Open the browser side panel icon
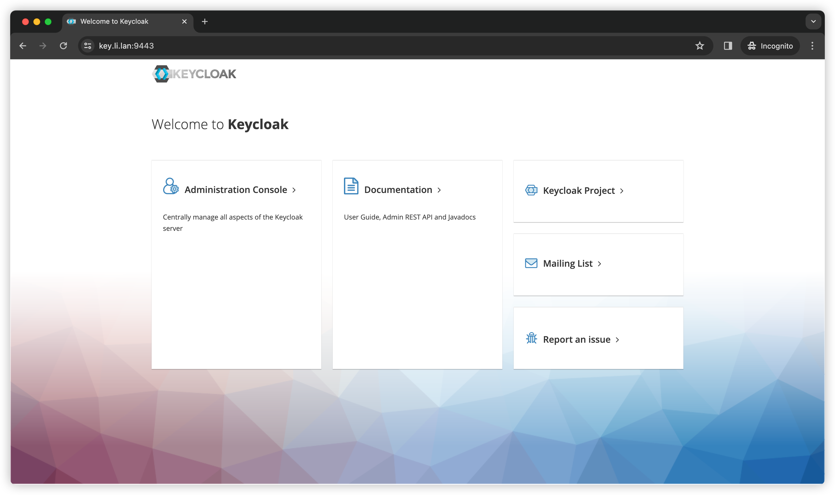The height and width of the screenshot is (495, 835). click(728, 46)
